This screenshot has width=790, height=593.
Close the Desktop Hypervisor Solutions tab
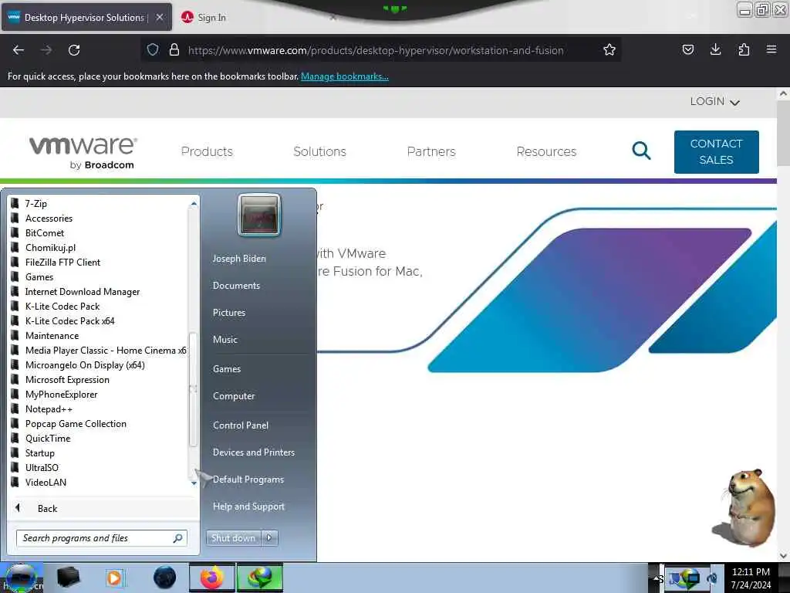pyautogui.click(x=159, y=17)
